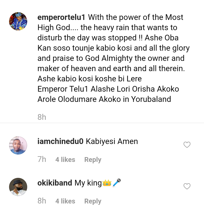Visit the okikiband username link

coord(55,183)
